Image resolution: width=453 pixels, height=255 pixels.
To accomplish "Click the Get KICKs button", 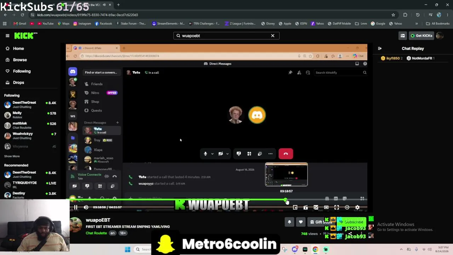I will pyautogui.click(x=421, y=36).
